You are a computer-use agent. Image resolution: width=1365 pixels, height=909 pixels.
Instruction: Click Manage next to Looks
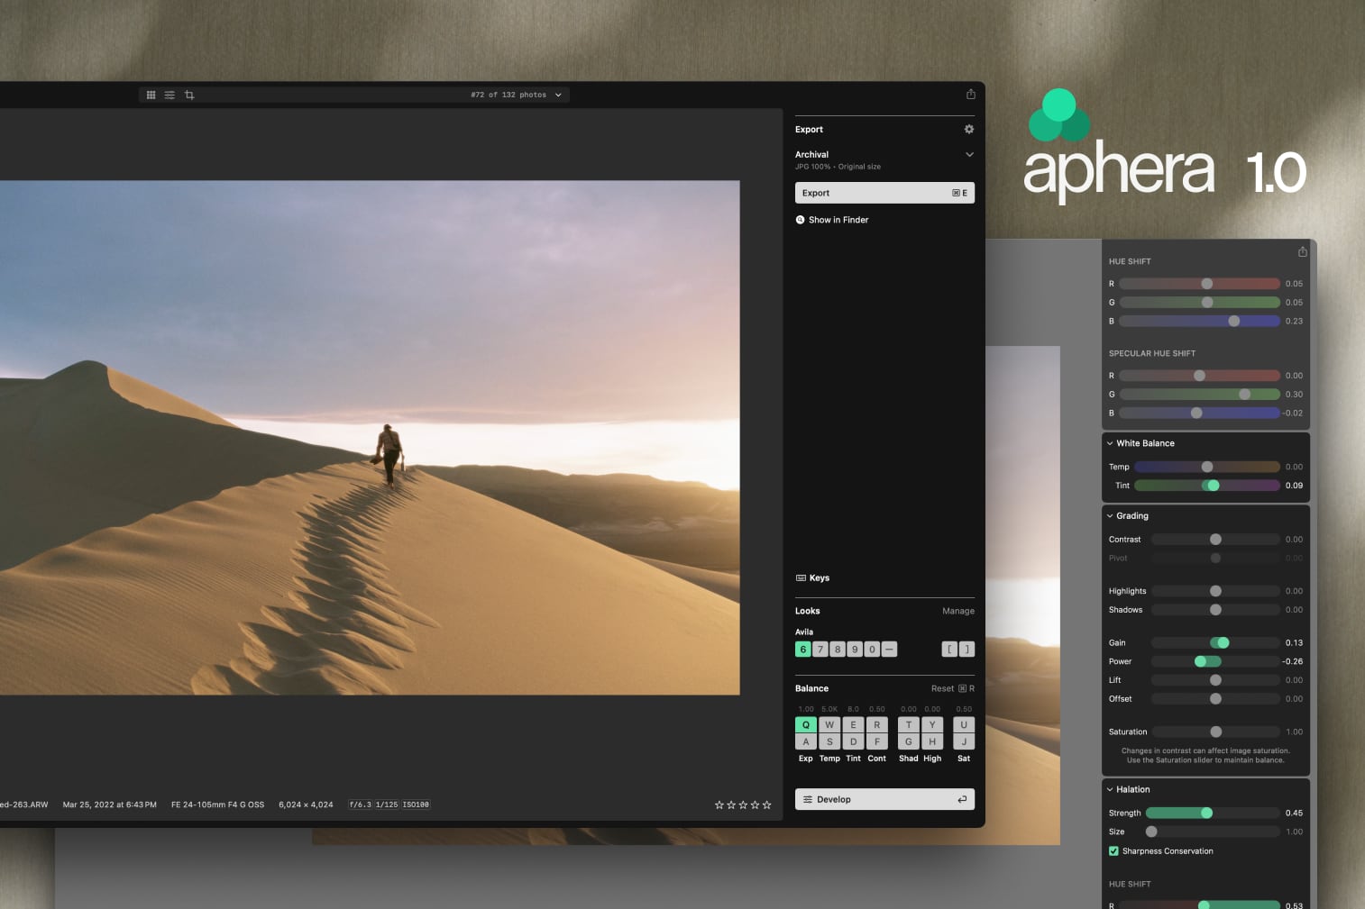click(958, 611)
